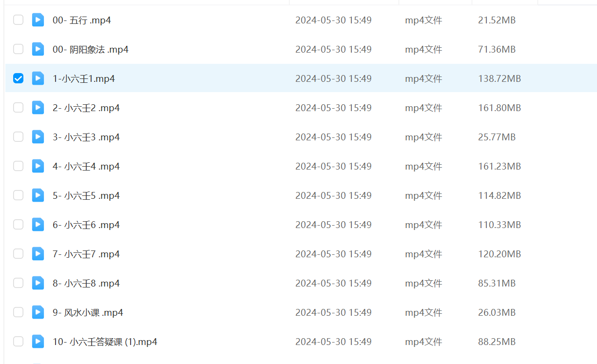Open the file name 00- 阴阳象法 .mp4
The width and height of the screenshot is (597, 364).
pos(91,49)
